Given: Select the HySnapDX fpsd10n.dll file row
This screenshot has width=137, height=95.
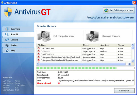Looking at the screenshot, I should click(x=84, y=57).
